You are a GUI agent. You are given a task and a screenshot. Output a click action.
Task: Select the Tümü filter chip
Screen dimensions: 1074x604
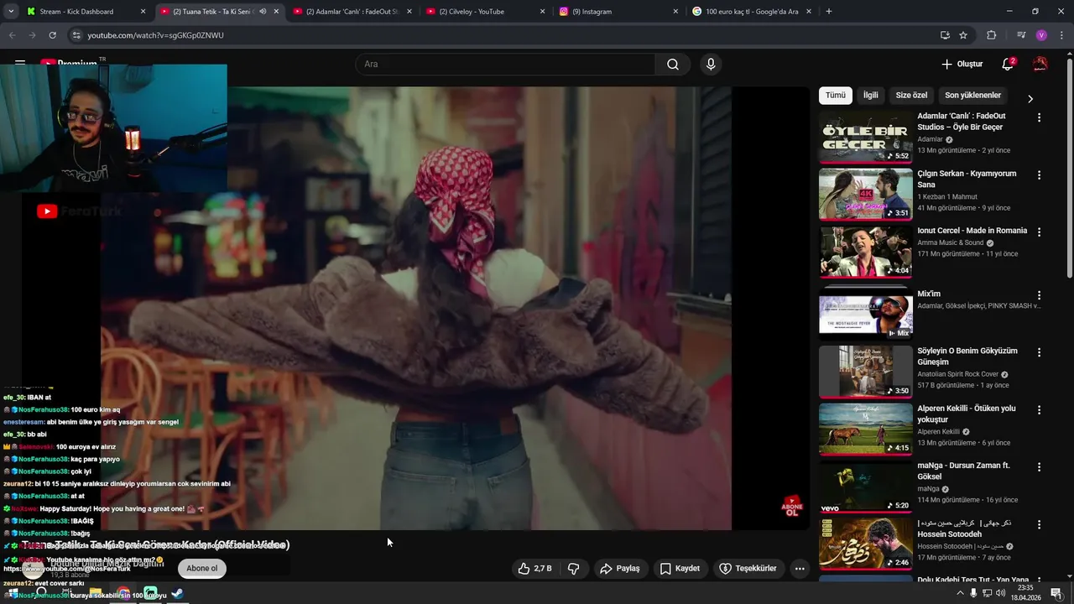[836, 96]
